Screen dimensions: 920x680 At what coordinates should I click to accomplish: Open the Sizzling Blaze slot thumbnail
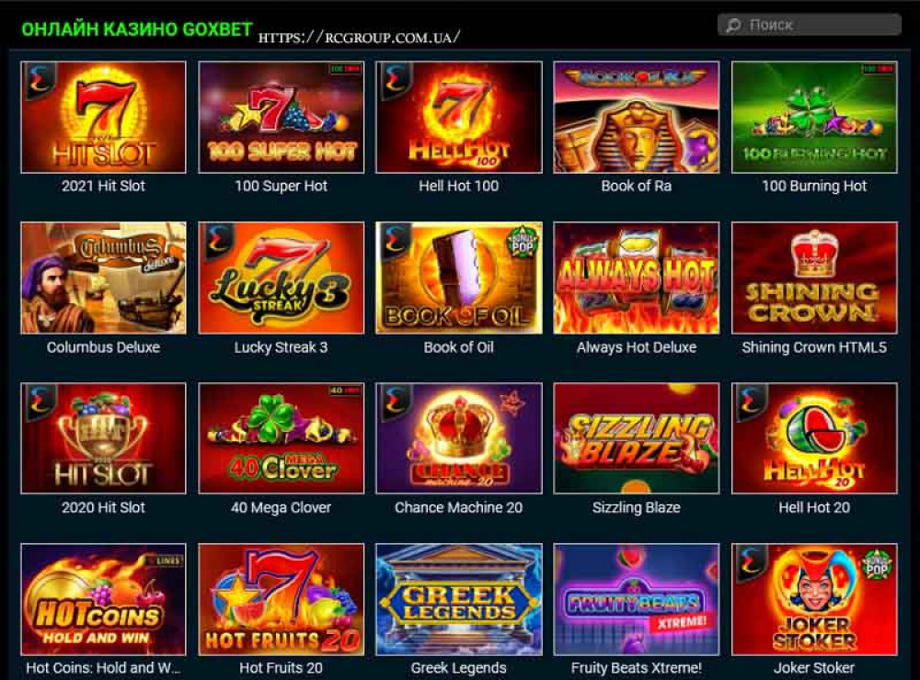coord(636,438)
